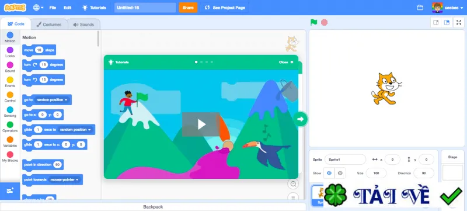The height and width of the screenshot is (211, 467).
Task: Select the Control category circle
Action: [10, 95]
